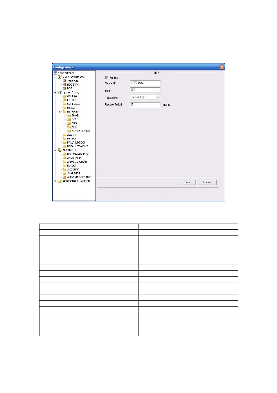Screen dimensions: 277x393
Task: Click the ADDTIONAL FUNCTION folder icon
Action: pos(60,181)
